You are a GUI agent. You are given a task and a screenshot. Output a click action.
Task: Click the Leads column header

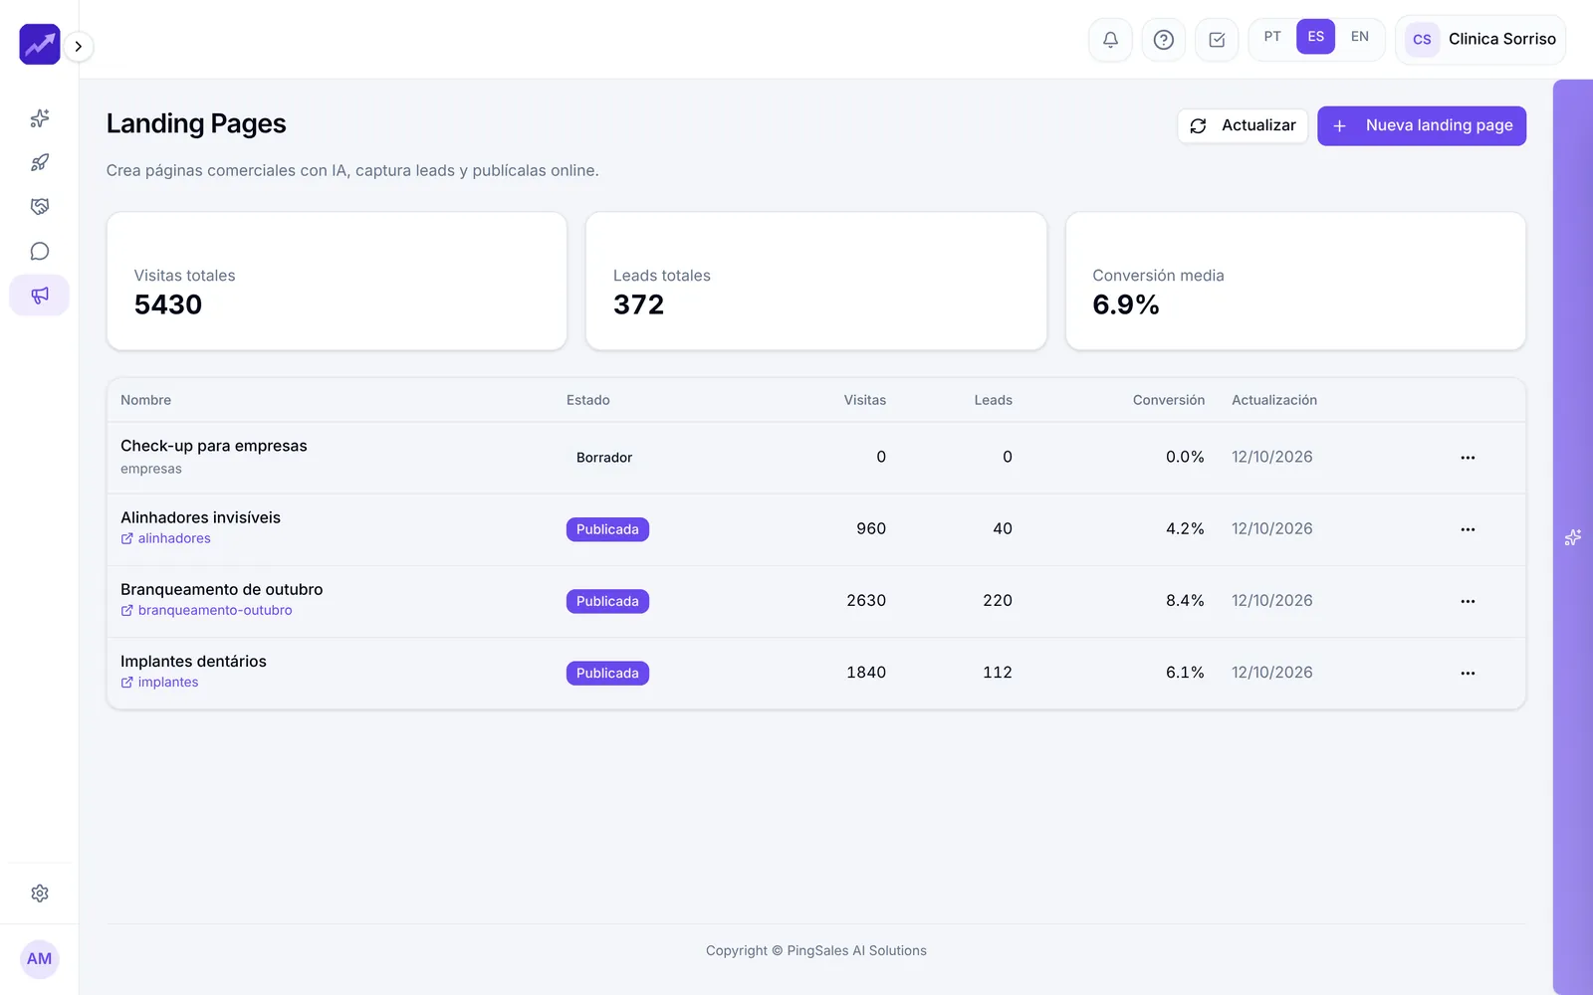(994, 400)
